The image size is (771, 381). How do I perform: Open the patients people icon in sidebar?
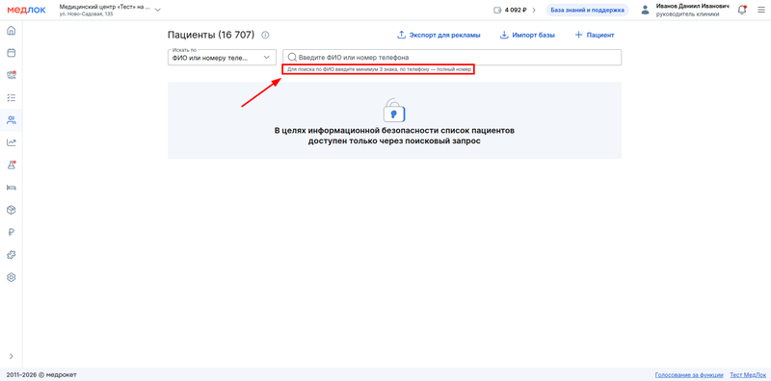[x=12, y=120]
